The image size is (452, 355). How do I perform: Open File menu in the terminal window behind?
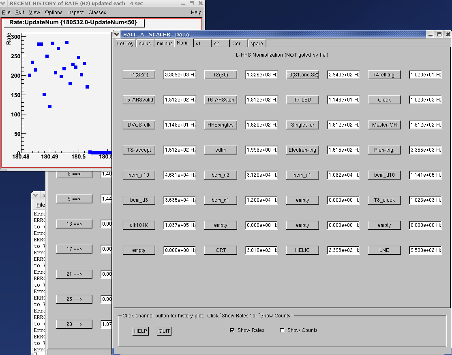pyautogui.click(x=41, y=205)
